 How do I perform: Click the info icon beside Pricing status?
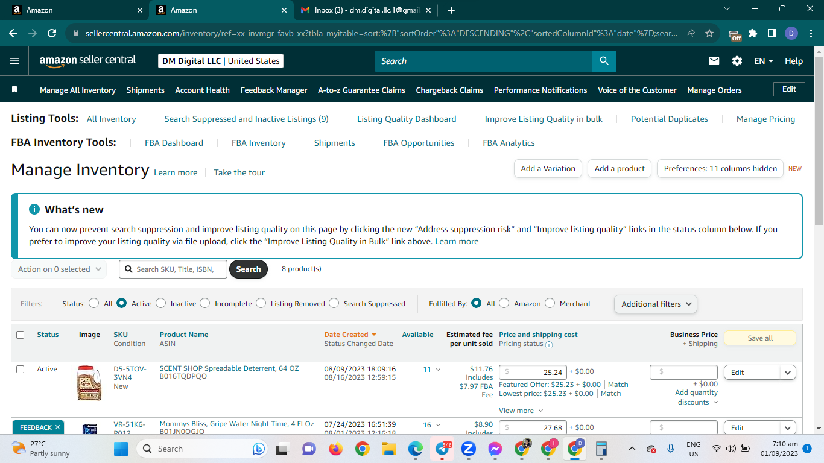(x=549, y=345)
